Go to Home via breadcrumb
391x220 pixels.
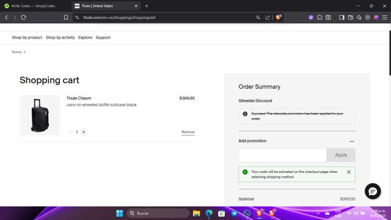[16, 52]
